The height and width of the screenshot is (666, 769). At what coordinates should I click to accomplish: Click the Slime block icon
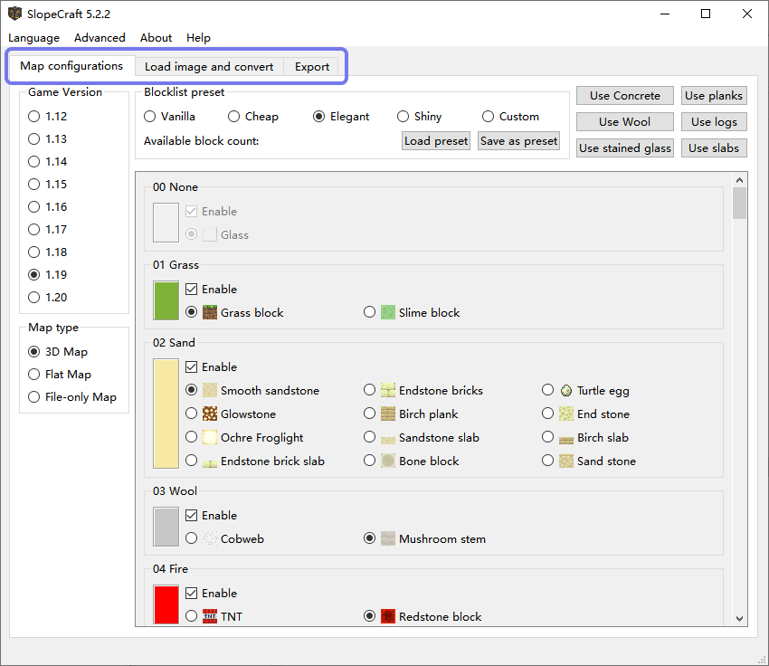click(388, 312)
